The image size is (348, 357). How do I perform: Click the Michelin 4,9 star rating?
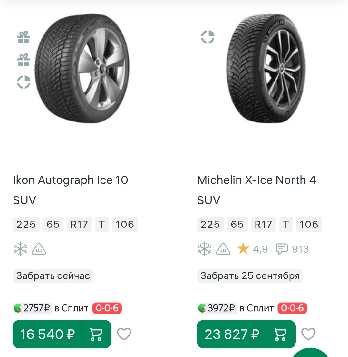252,249
